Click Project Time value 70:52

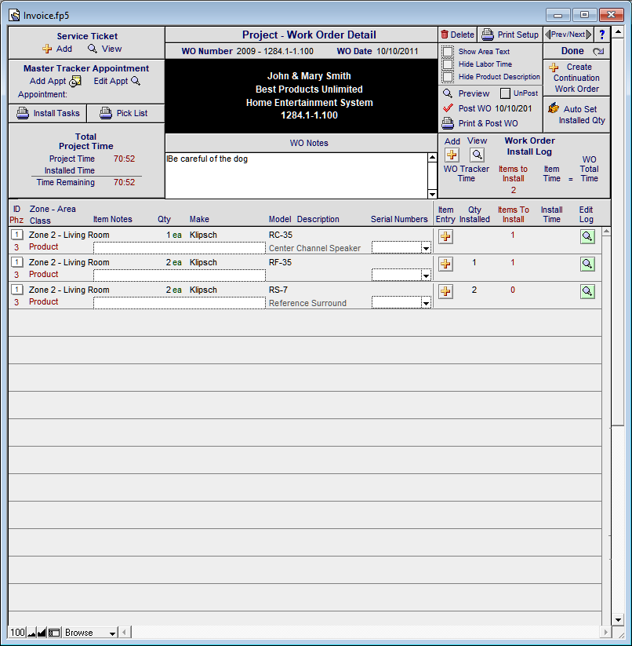[x=124, y=159]
